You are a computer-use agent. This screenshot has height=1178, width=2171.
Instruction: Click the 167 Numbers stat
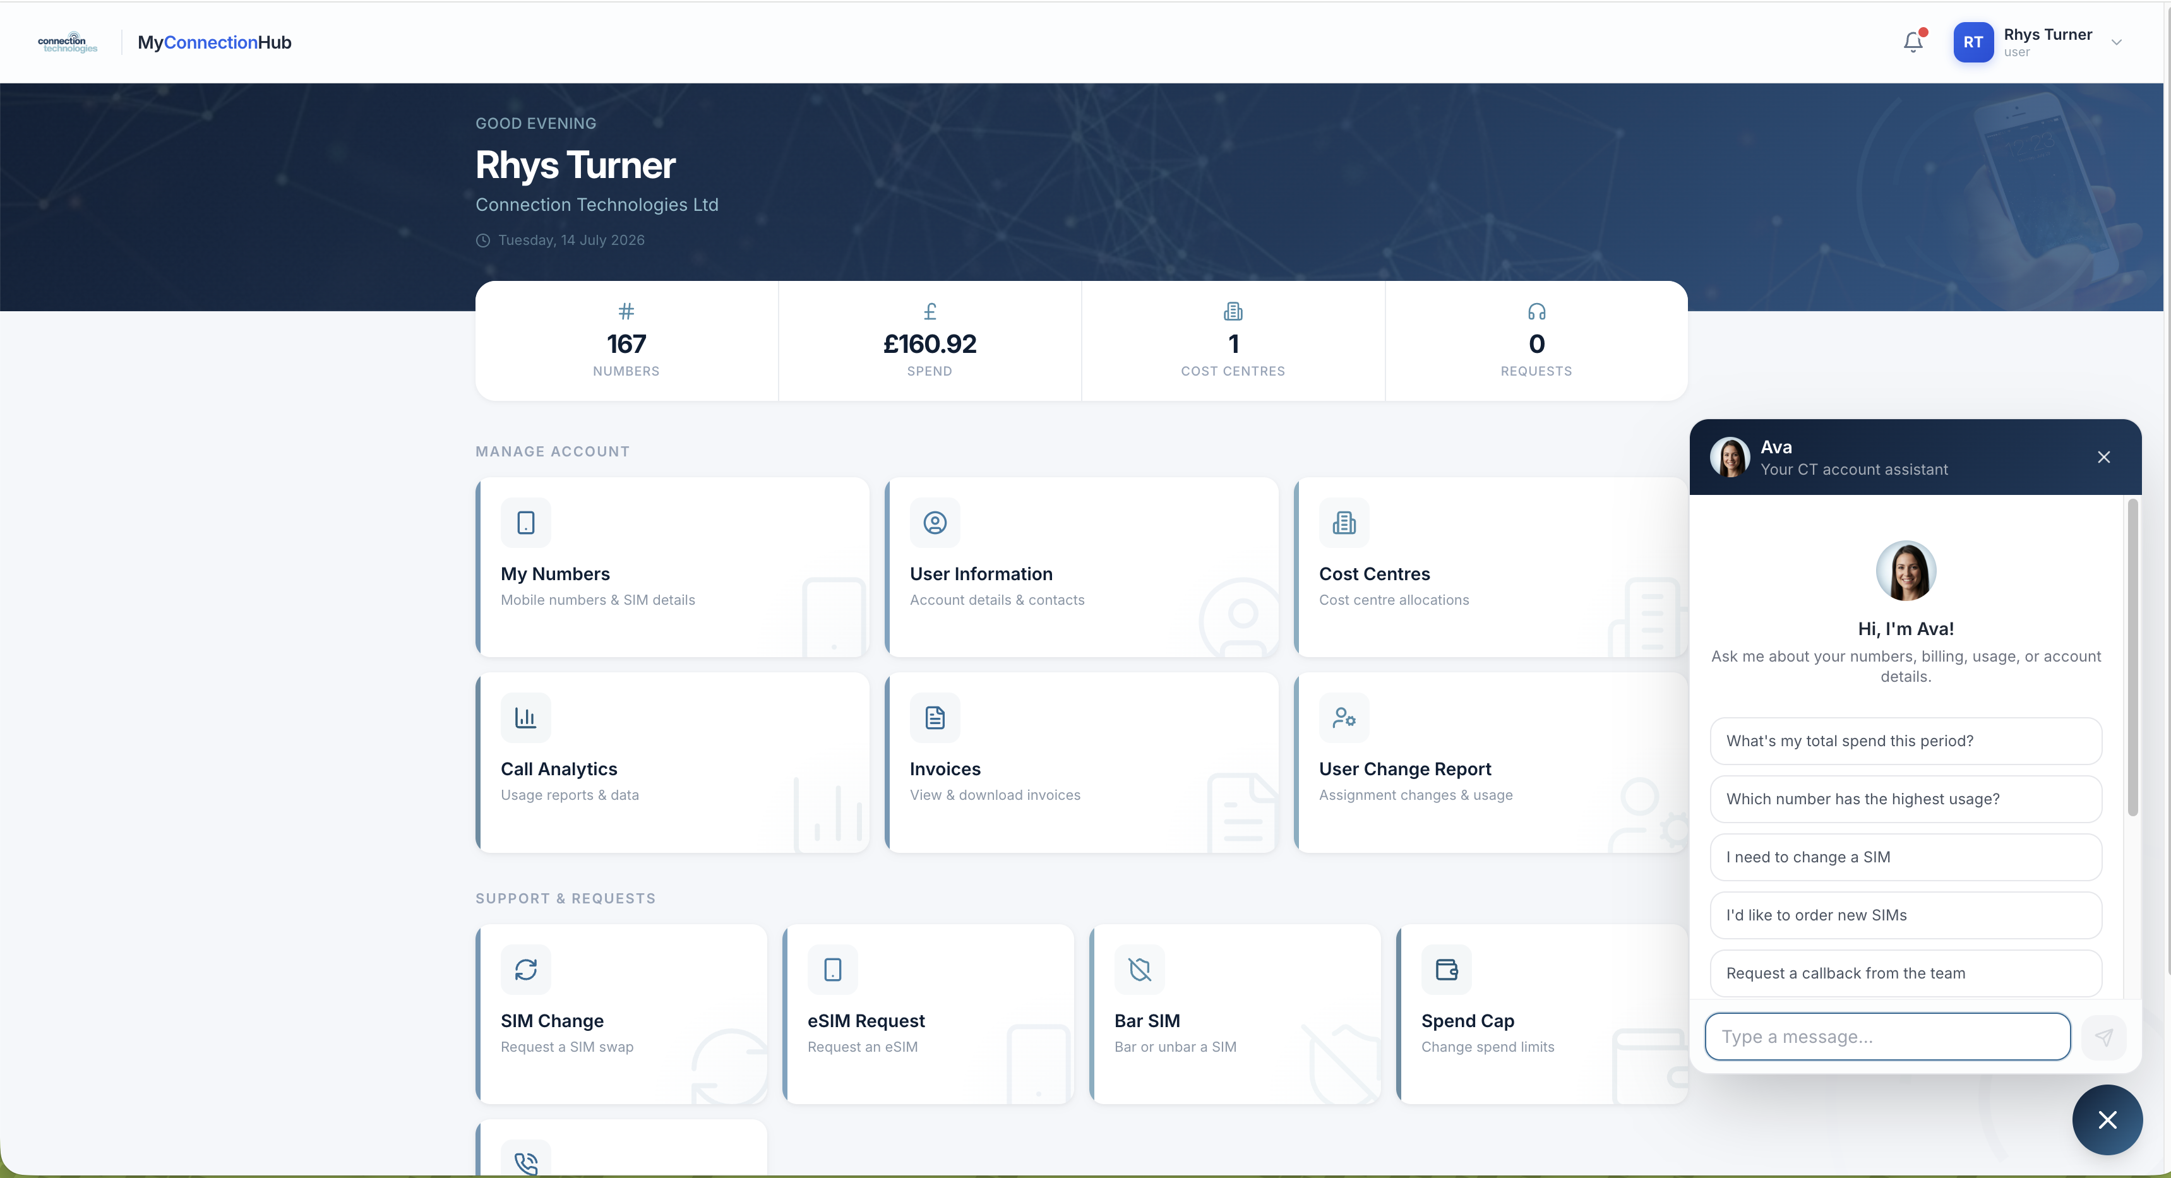pyautogui.click(x=626, y=340)
